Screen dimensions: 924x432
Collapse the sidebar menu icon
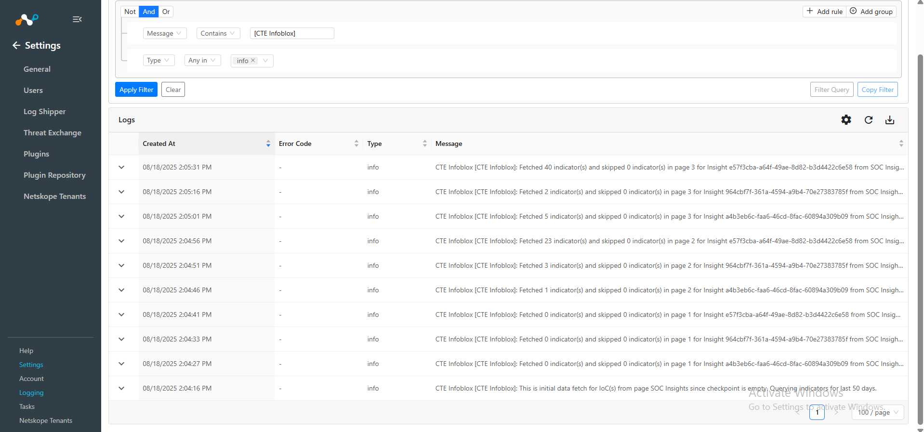coord(77,19)
